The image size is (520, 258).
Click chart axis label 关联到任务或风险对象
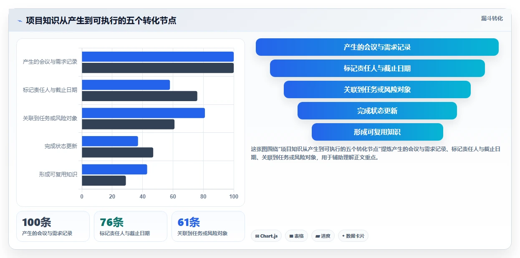[50, 118]
